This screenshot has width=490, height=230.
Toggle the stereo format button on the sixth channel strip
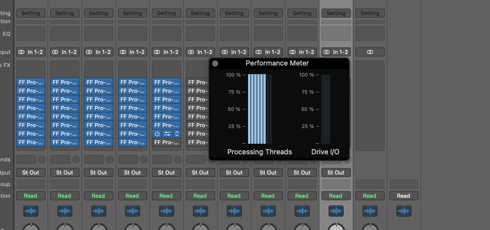[x=191, y=52]
